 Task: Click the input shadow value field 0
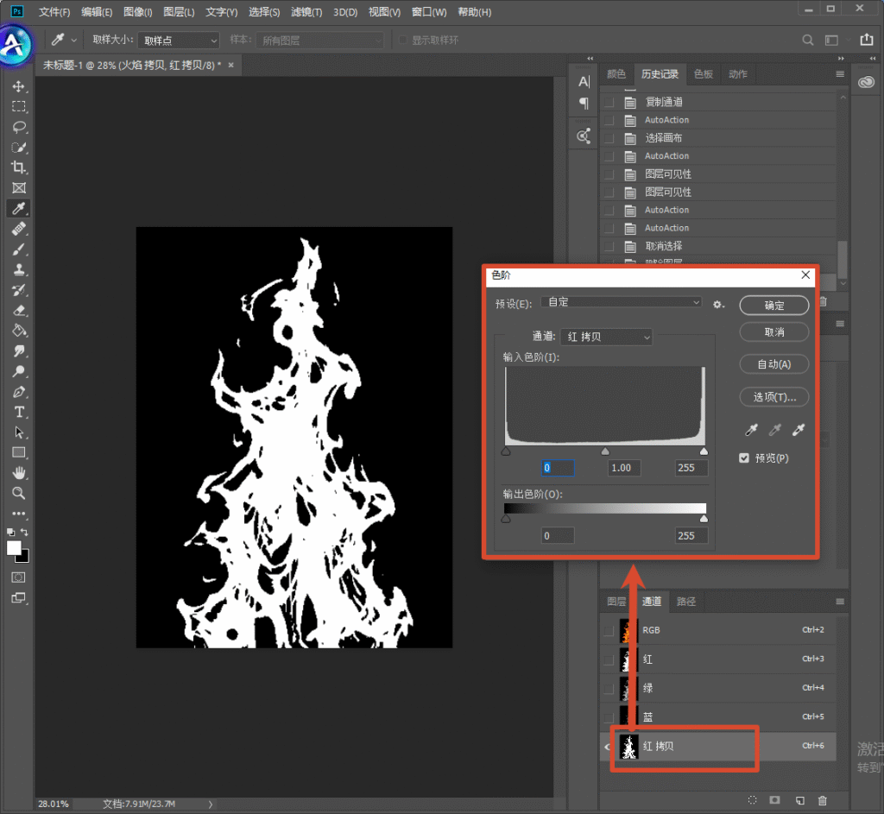point(558,468)
